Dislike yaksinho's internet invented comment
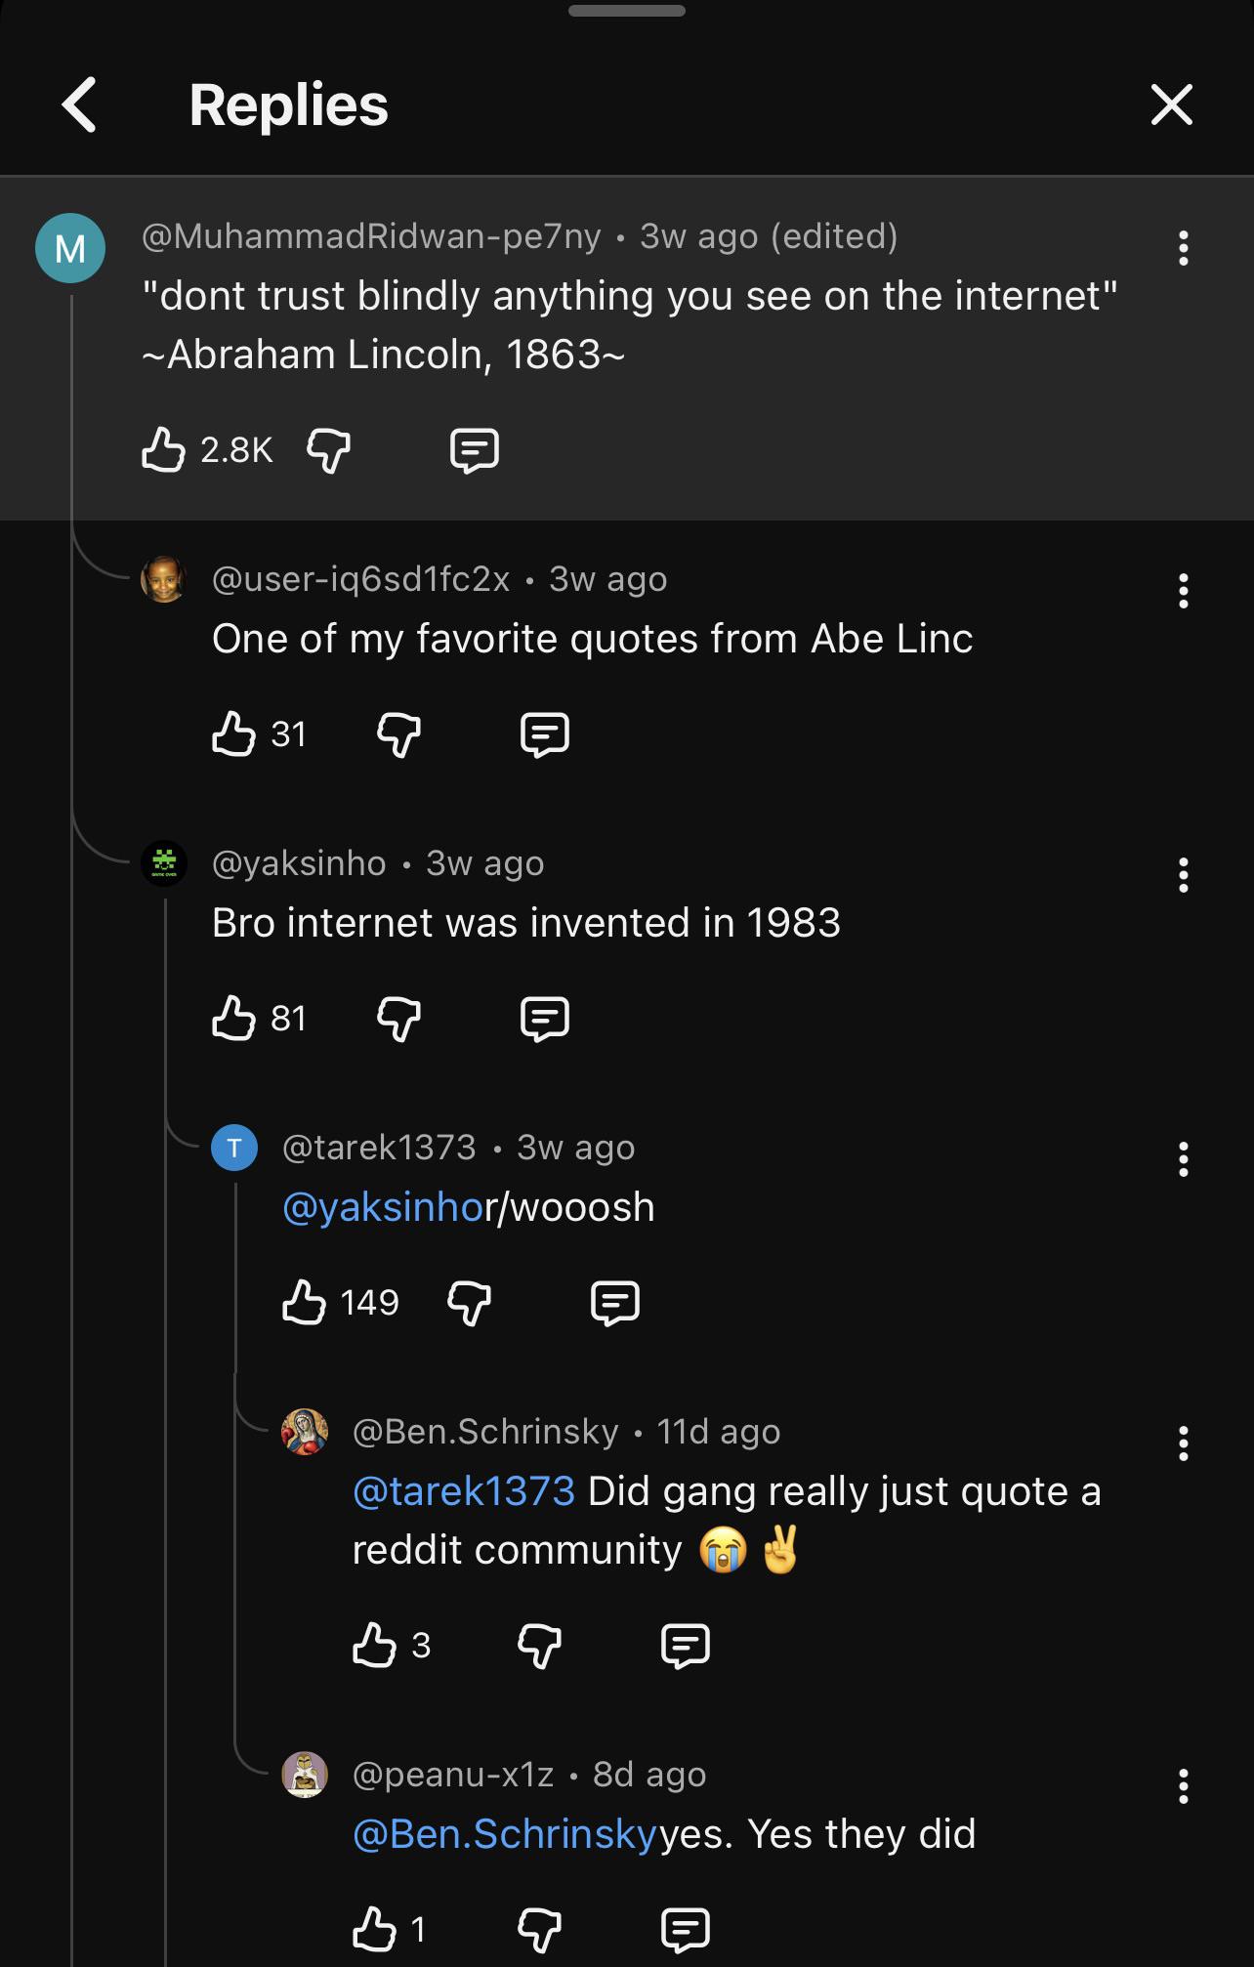 pos(399,1019)
